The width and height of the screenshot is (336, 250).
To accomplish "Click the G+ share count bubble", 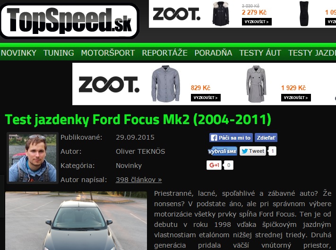I will (229, 165).
